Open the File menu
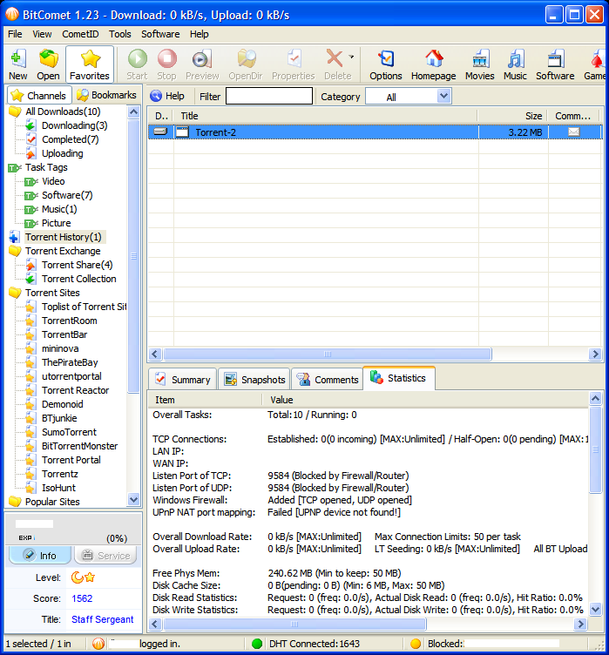This screenshot has height=655, width=609. 15,34
